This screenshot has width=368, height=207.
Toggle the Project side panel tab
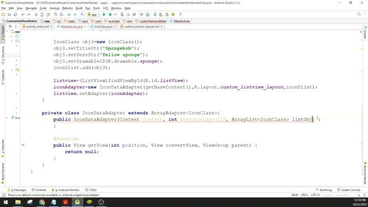3,33
